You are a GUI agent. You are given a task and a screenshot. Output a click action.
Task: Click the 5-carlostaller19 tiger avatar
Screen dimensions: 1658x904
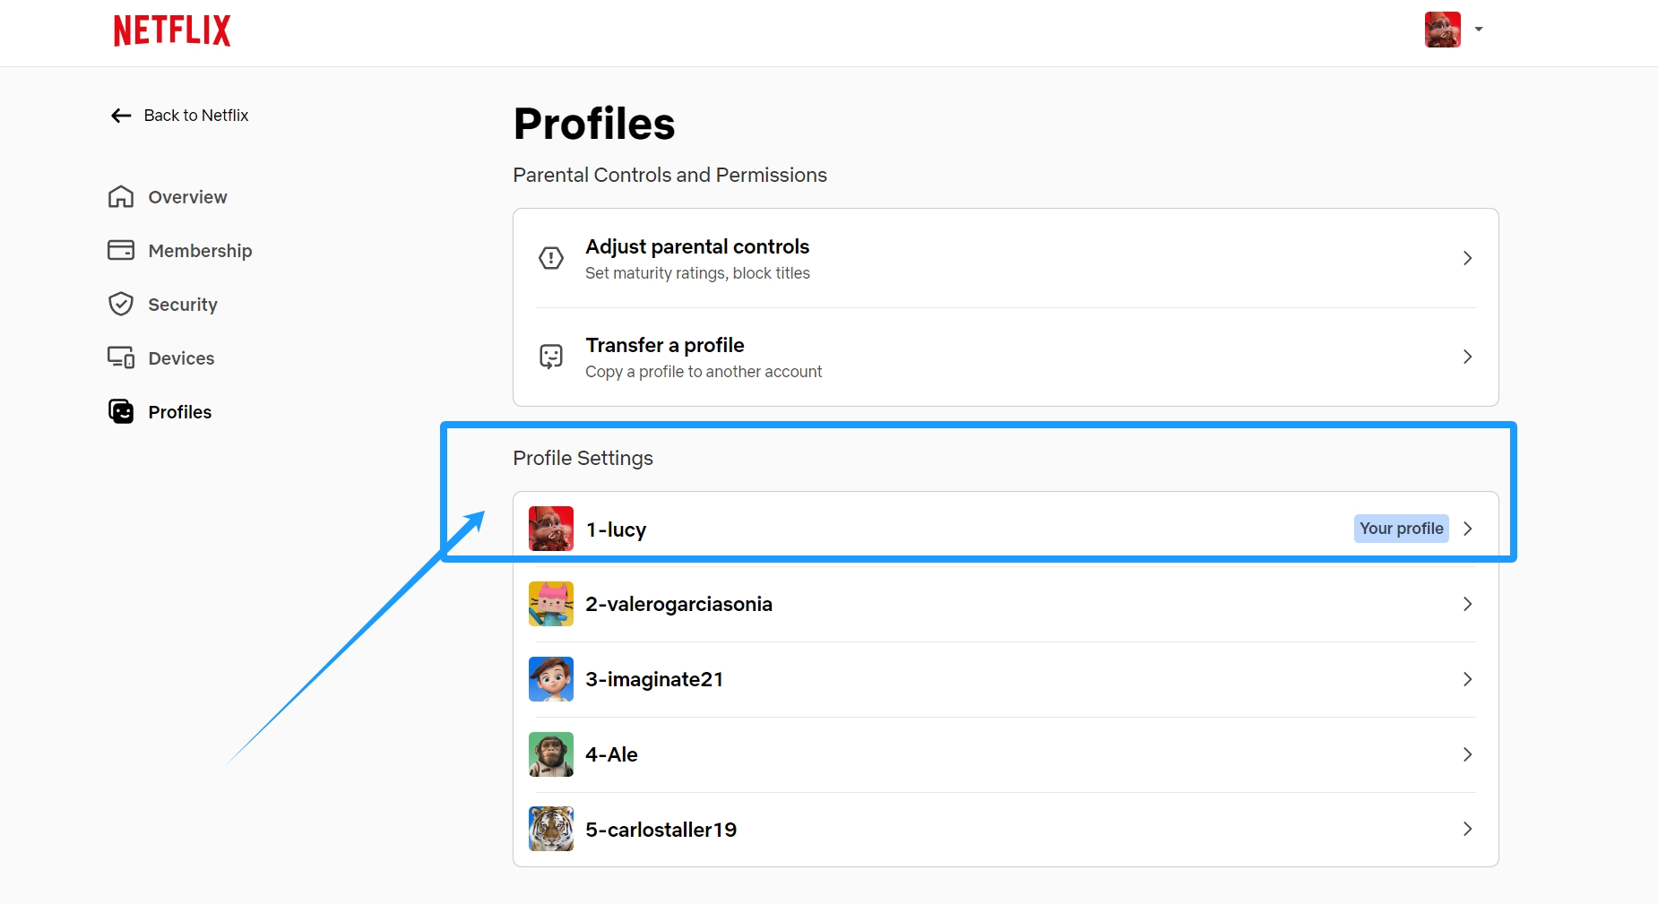click(551, 829)
